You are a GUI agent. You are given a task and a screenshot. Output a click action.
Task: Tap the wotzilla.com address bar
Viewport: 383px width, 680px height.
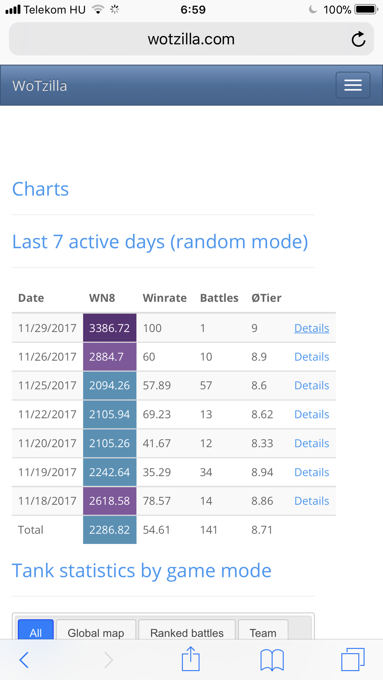[191, 39]
